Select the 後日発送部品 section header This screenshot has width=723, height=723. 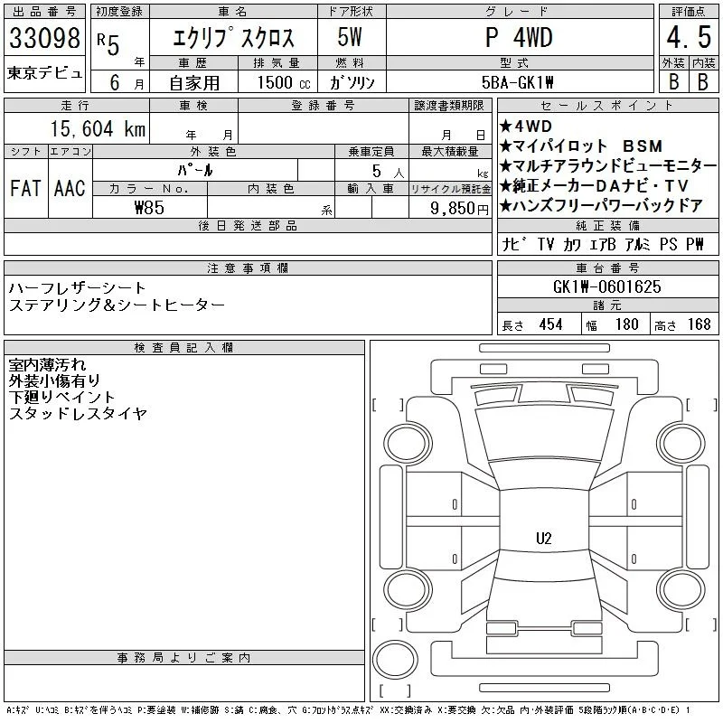point(248,225)
